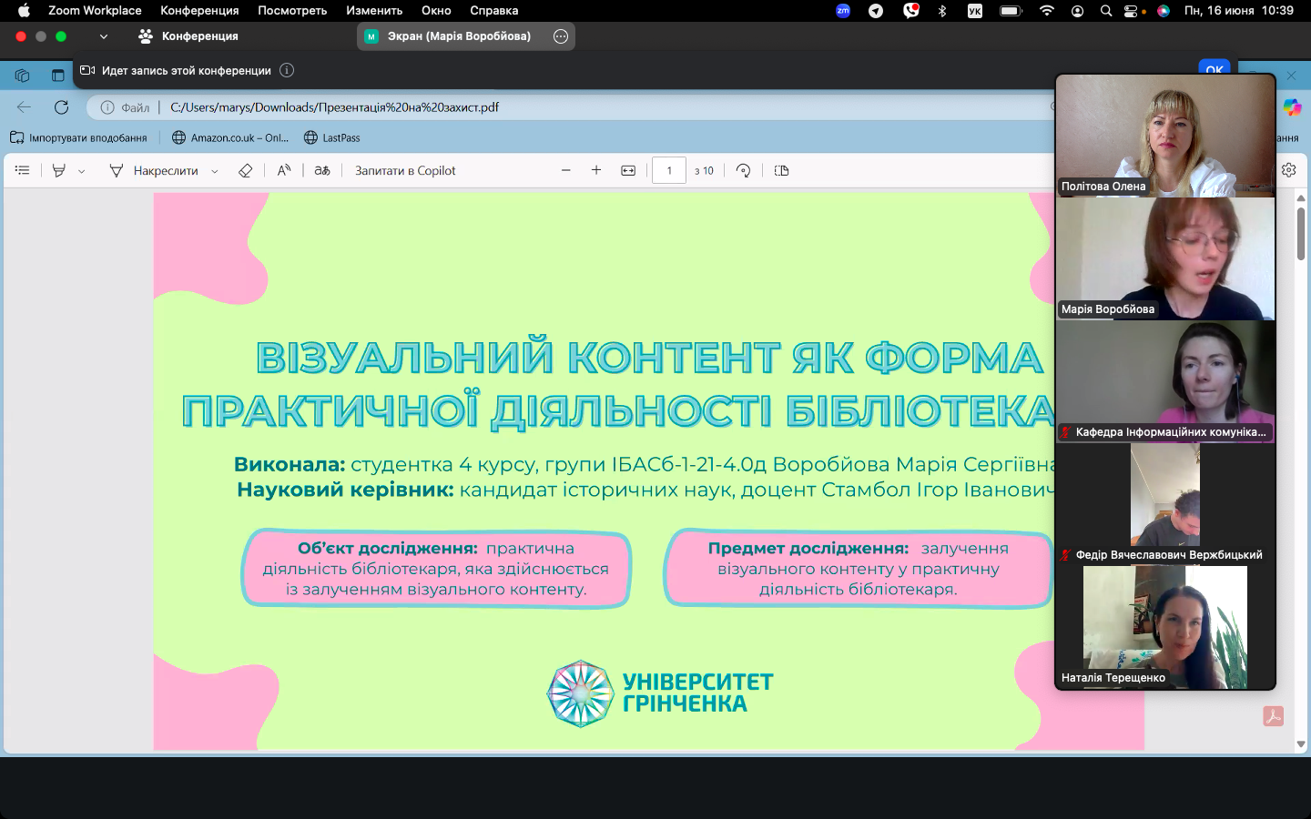Screen dimensions: 1311x819
Task: Zoom out the PDF with the minus icon
Action: coord(565,170)
